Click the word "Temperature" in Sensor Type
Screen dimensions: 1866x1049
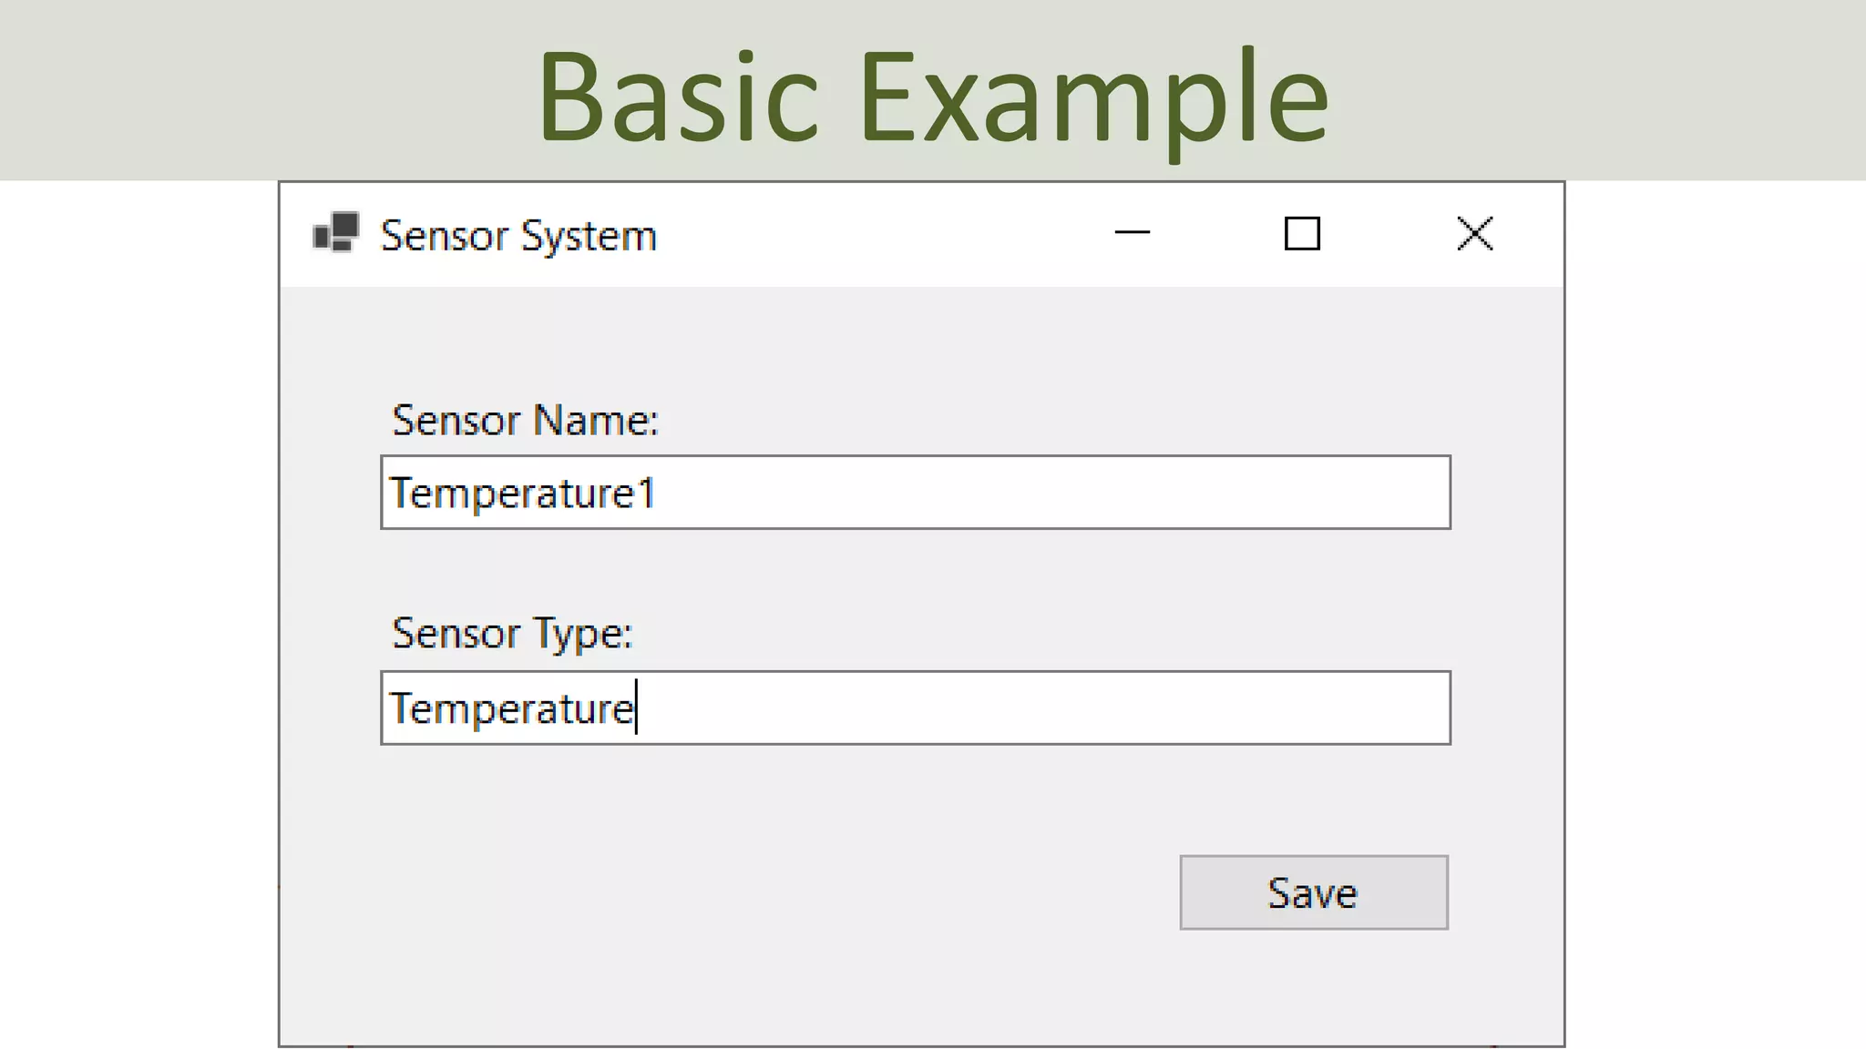point(512,709)
